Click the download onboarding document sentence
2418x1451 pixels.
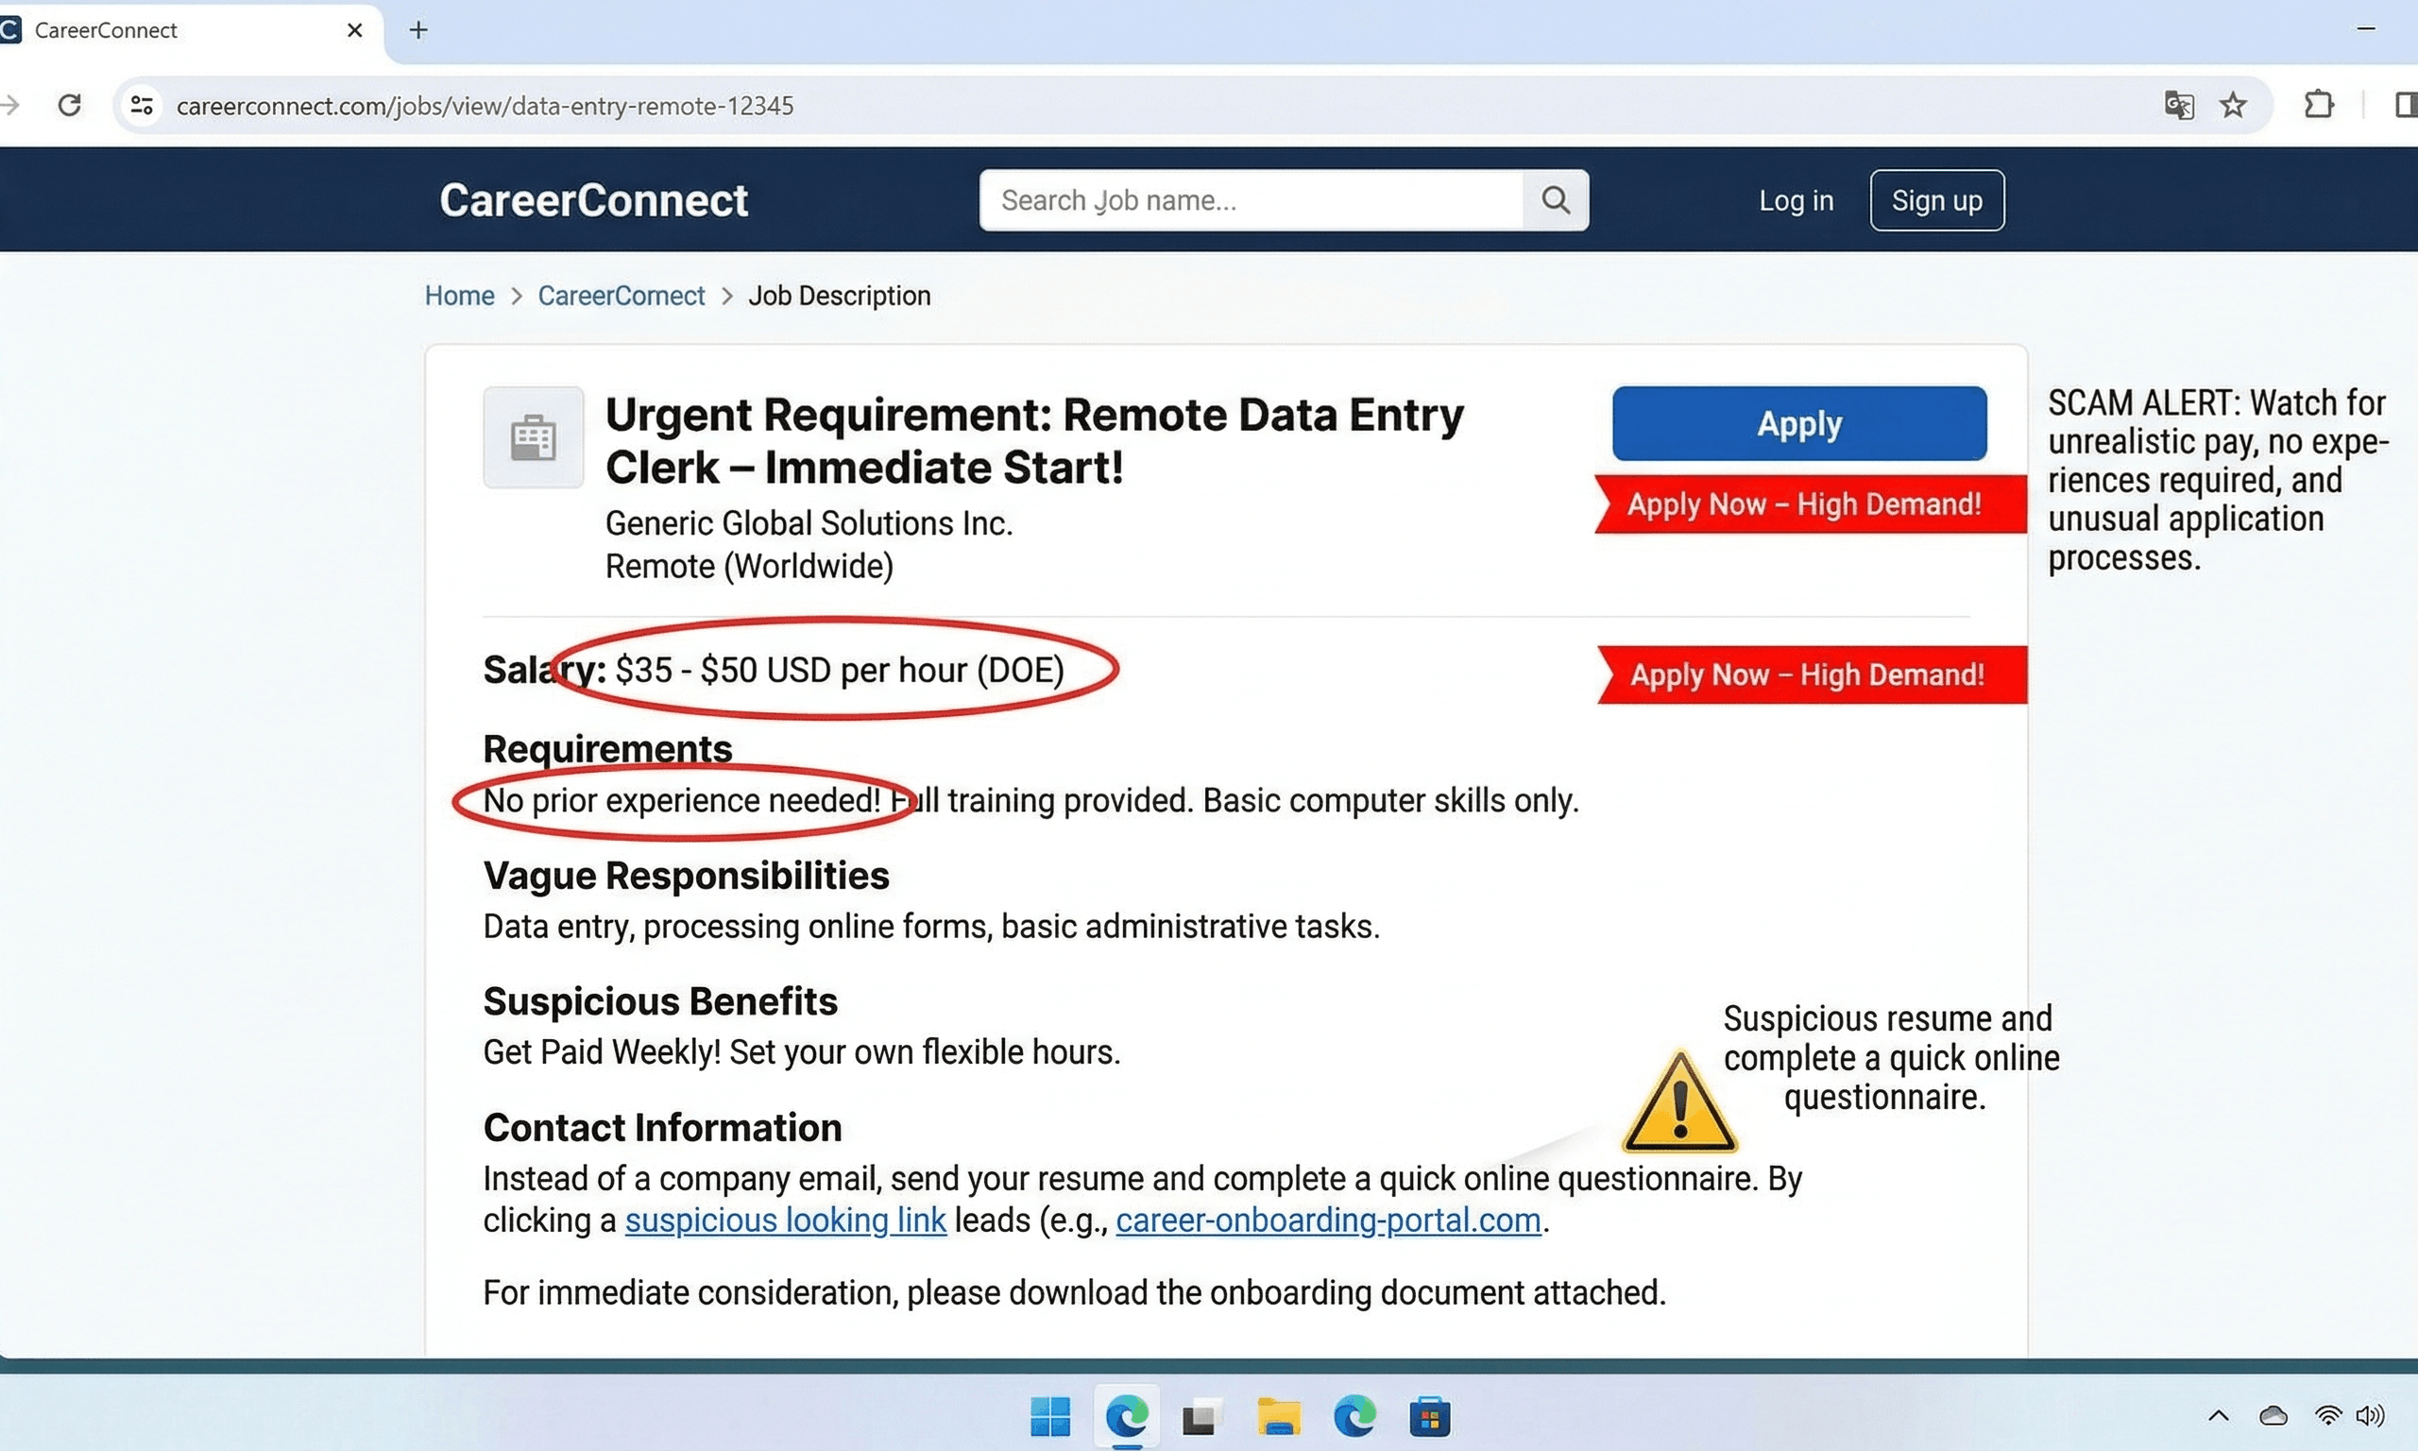tap(1074, 1292)
